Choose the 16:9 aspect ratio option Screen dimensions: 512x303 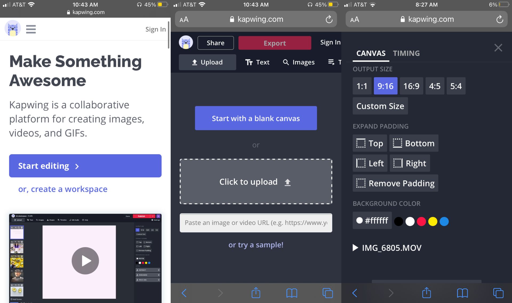(411, 86)
